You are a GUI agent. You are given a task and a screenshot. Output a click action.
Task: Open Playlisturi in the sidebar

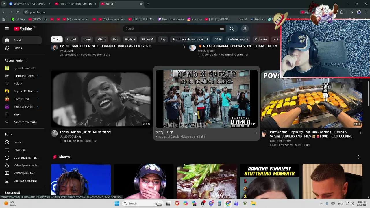[22, 150]
